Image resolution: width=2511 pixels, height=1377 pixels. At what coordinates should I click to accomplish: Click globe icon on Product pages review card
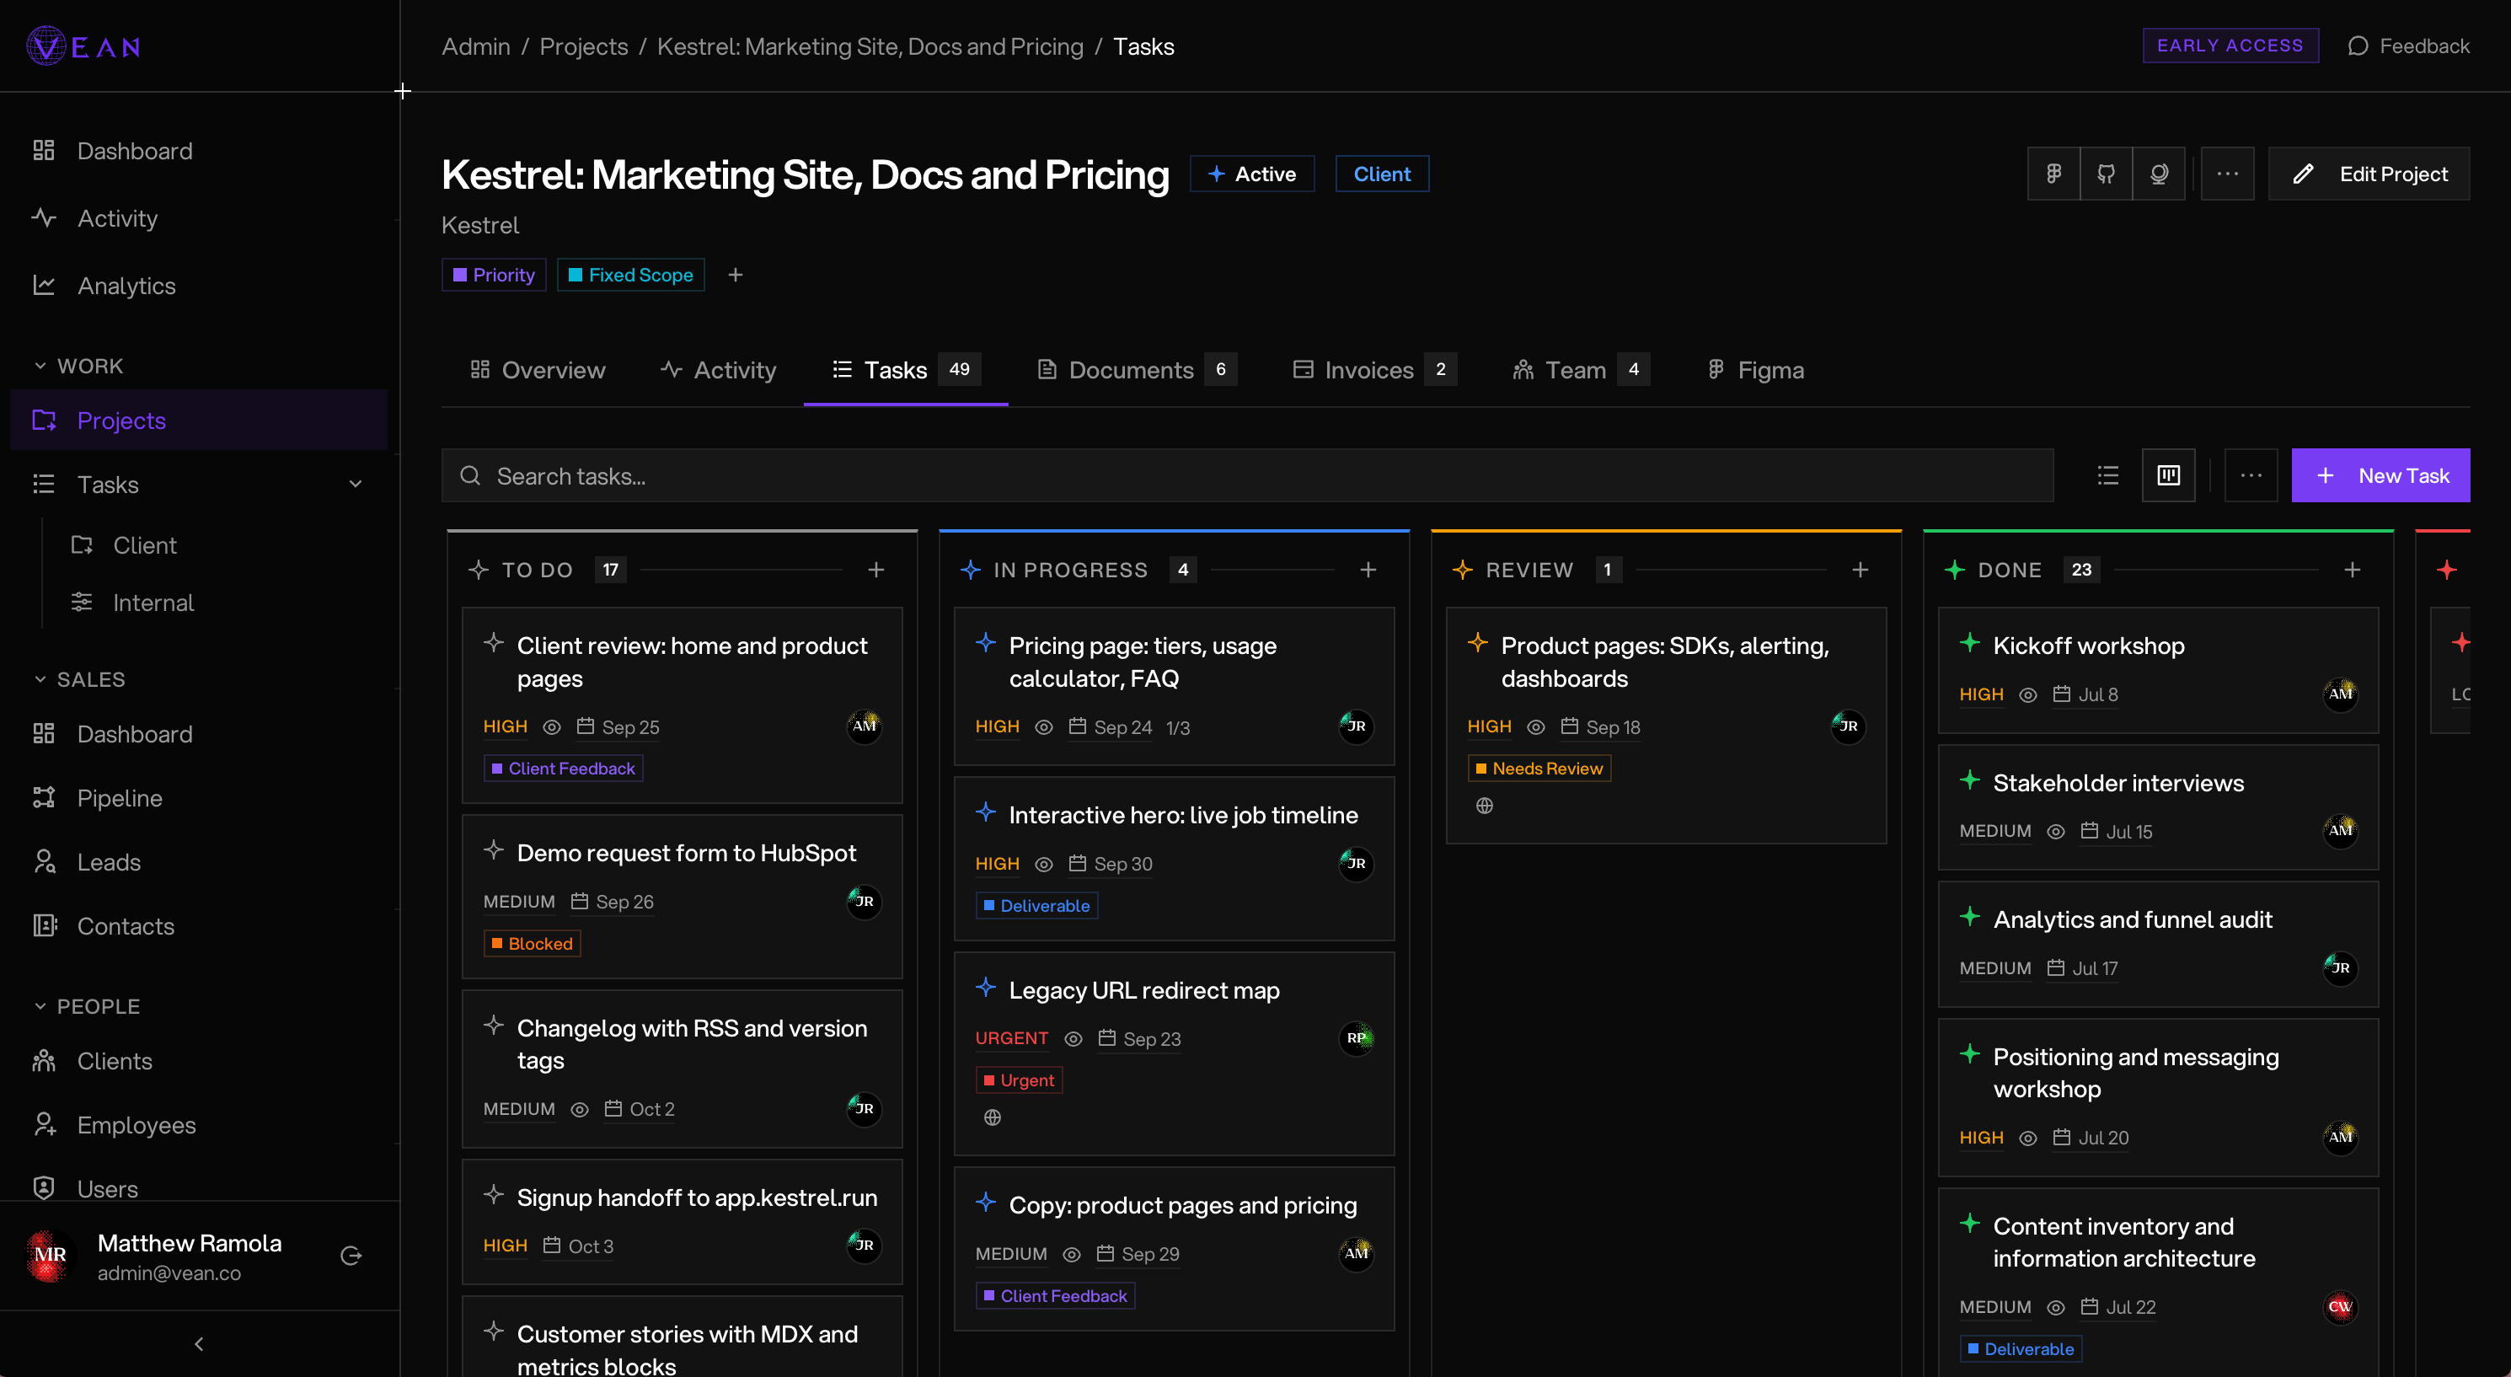[1485, 806]
